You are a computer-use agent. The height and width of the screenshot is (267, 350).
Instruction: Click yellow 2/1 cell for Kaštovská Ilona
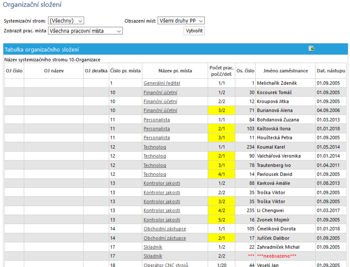[222, 129]
